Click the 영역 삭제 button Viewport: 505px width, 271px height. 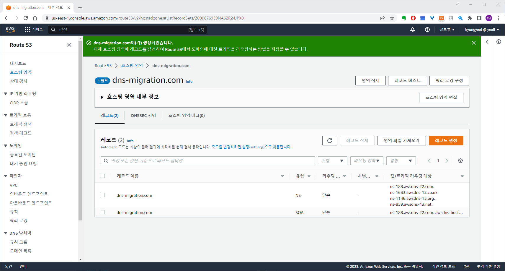click(370, 81)
